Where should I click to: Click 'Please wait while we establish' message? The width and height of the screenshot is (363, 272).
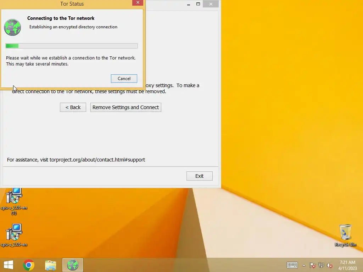(x=71, y=61)
